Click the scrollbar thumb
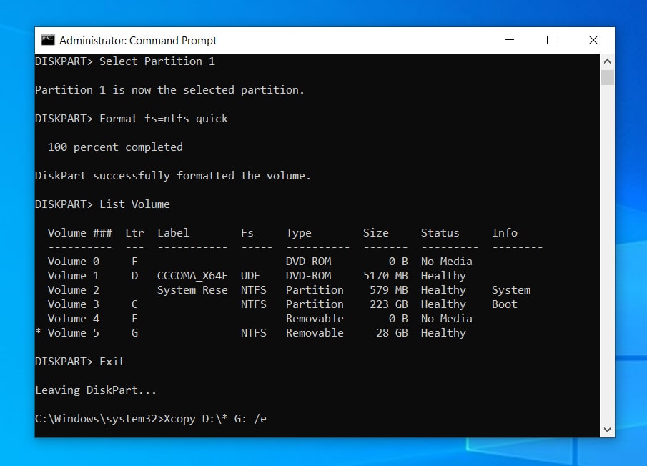The width and height of the screenshot is (647, 466). 607,79
